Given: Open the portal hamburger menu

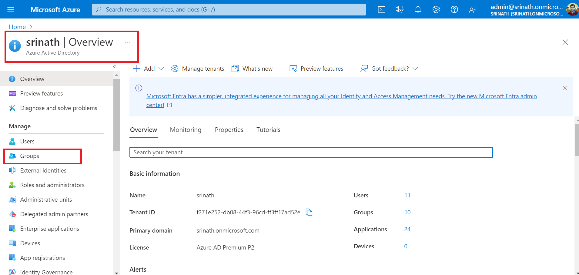Looking at the screenshot, I should point(11,9).
